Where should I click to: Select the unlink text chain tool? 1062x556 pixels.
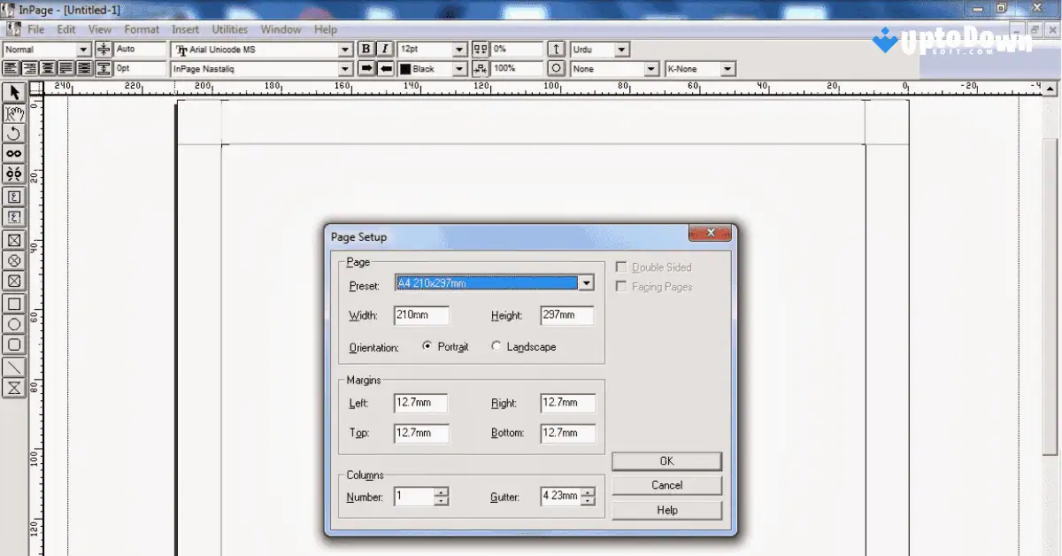(12, 173)
